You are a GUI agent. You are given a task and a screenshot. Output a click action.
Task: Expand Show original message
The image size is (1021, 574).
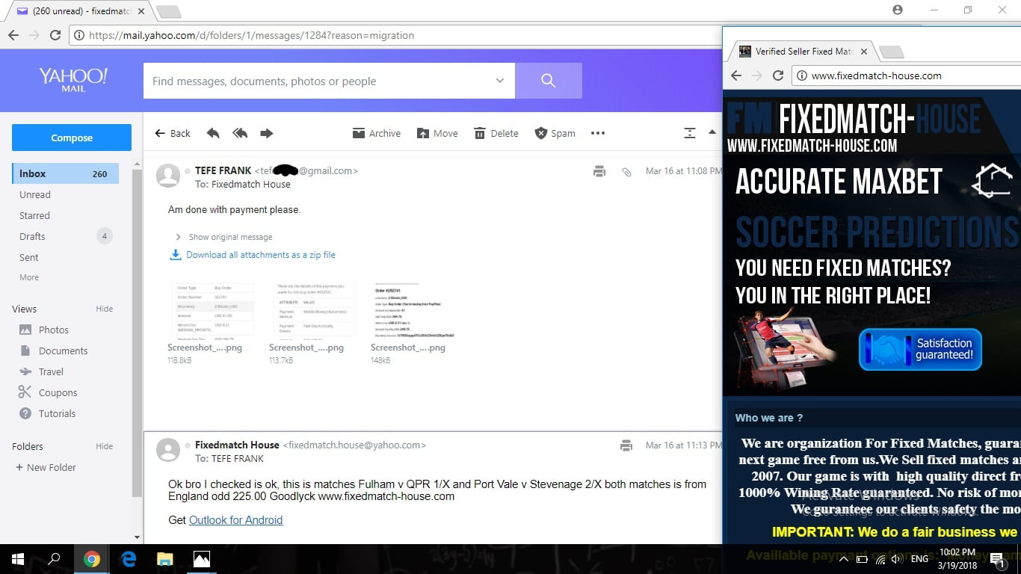click(x=223, y=237)
